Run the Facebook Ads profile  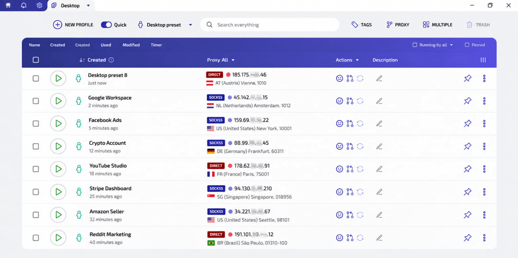58,123
